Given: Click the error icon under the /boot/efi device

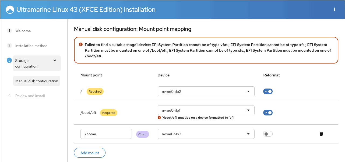Looking at the screenshot, I should tap(159, 118).
